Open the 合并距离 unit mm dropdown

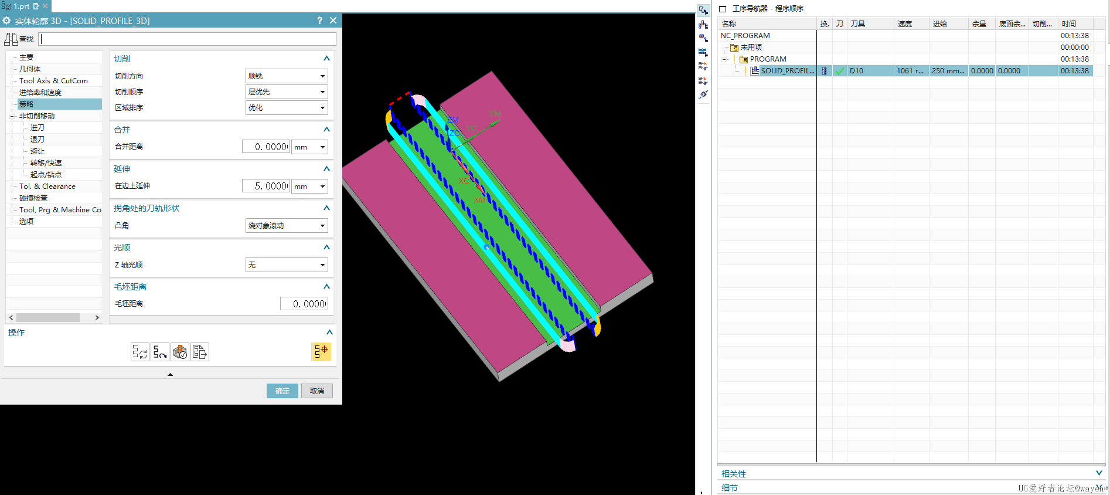point(309,147)
